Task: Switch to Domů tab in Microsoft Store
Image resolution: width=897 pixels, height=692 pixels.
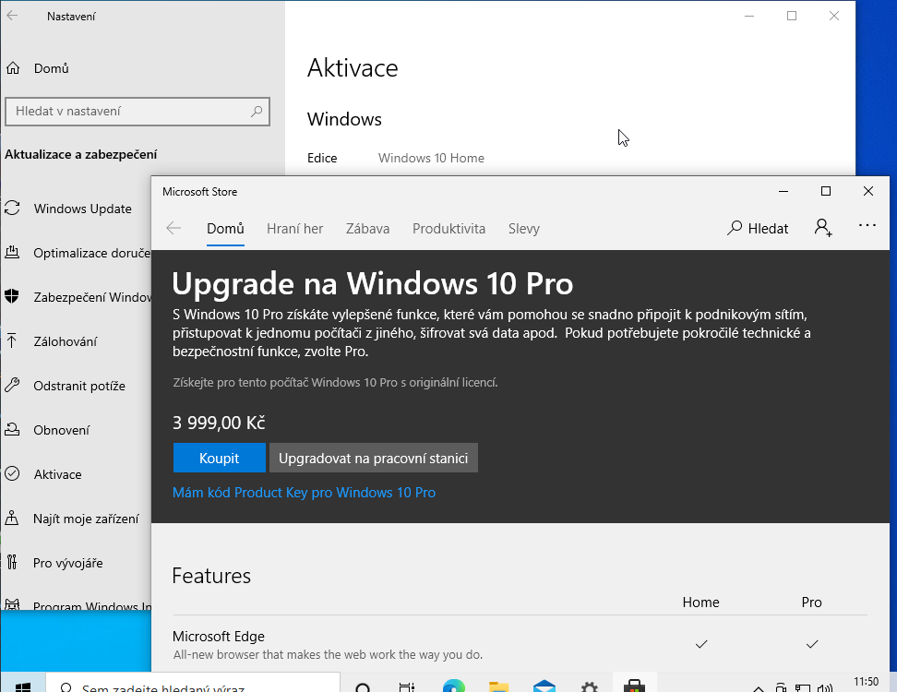Action: point(225,229)
